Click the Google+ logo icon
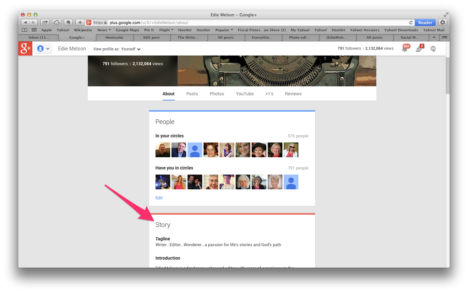Screen dimensions: 468x293 [x=25, y=48]
